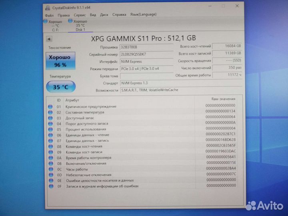Click the previous disk arrow button
Viewport: 288px width, 216px height.
[x=49, y=39]
